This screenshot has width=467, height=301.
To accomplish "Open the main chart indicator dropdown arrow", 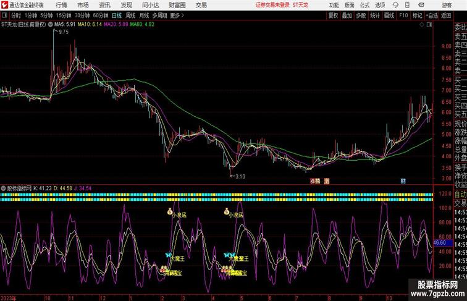I will 50,25.
